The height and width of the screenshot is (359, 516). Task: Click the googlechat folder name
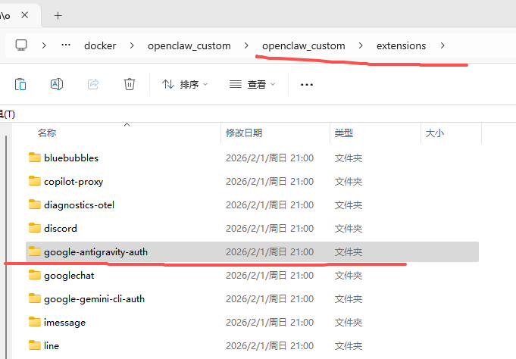(x=69, y=276)
